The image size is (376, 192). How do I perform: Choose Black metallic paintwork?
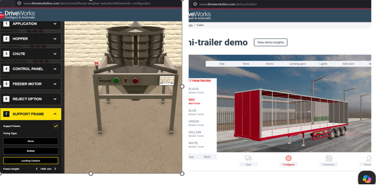(196, 91)
